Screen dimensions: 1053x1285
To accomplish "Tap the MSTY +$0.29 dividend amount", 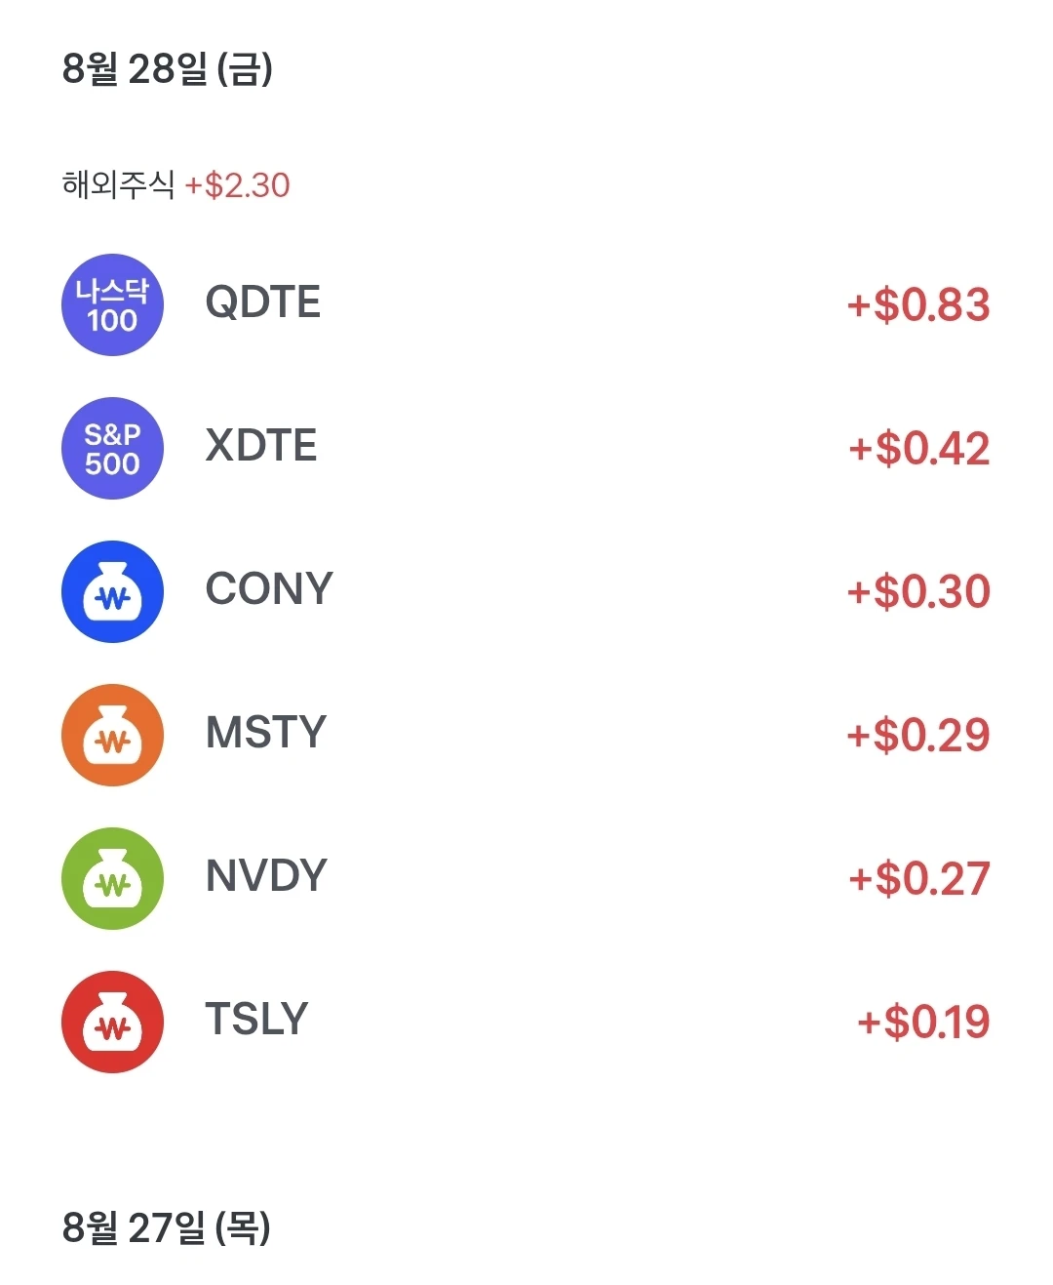I will pos(918,735).
